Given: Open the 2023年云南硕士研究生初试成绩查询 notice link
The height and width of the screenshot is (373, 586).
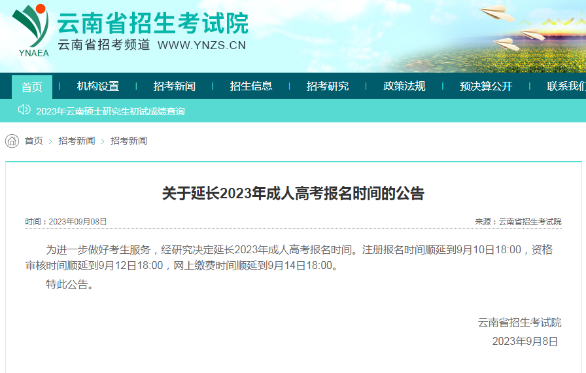Looking at the screenshot, I should 111,111.
